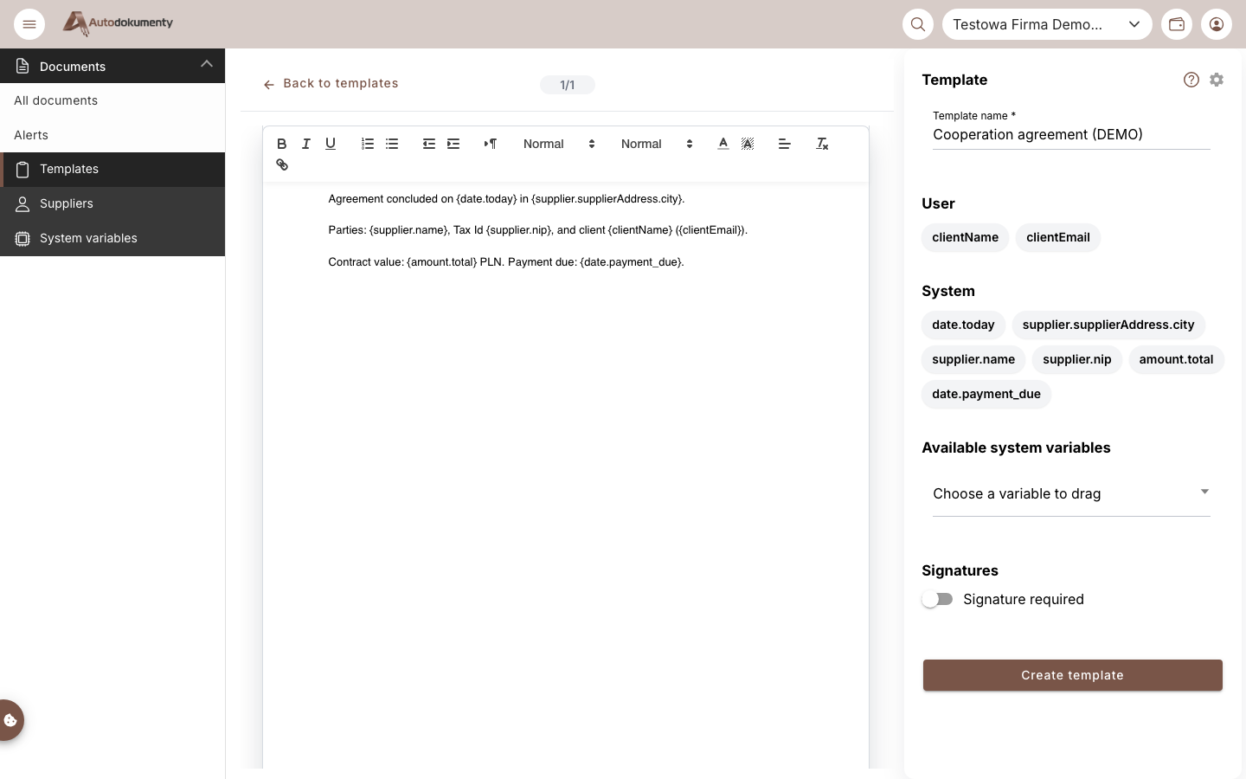Screen dimensions: 1246x779
Task: Open Choose a variable to drag dropdown
Action: pos(1071,493)
